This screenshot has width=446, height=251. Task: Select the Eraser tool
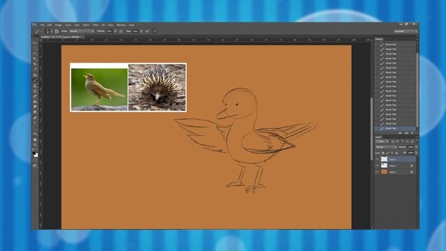tap(35, 96)
